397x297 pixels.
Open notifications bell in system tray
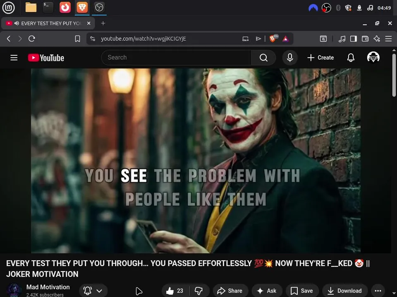(x=359, y=8)
